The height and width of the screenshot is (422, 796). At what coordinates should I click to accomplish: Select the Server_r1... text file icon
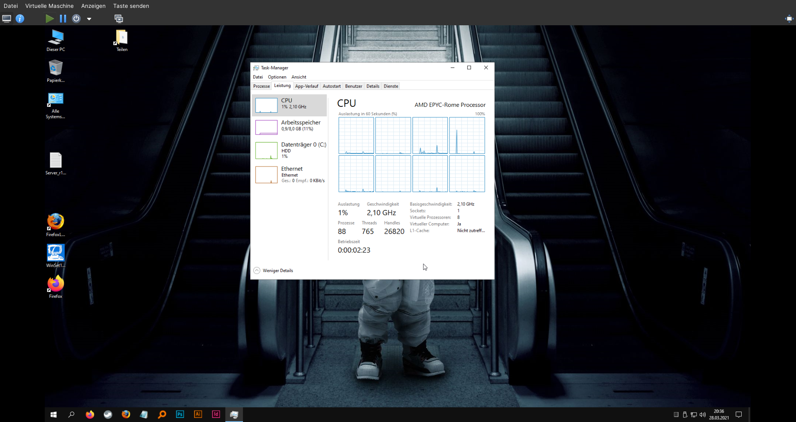point(56,164)
